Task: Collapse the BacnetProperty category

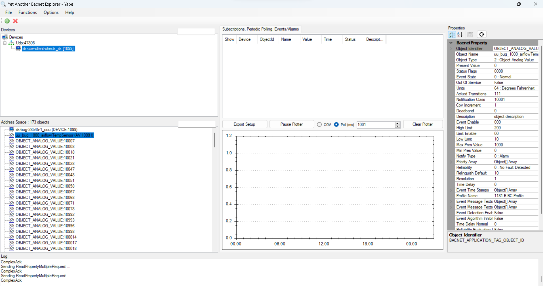Action: [x=451, y=43]
